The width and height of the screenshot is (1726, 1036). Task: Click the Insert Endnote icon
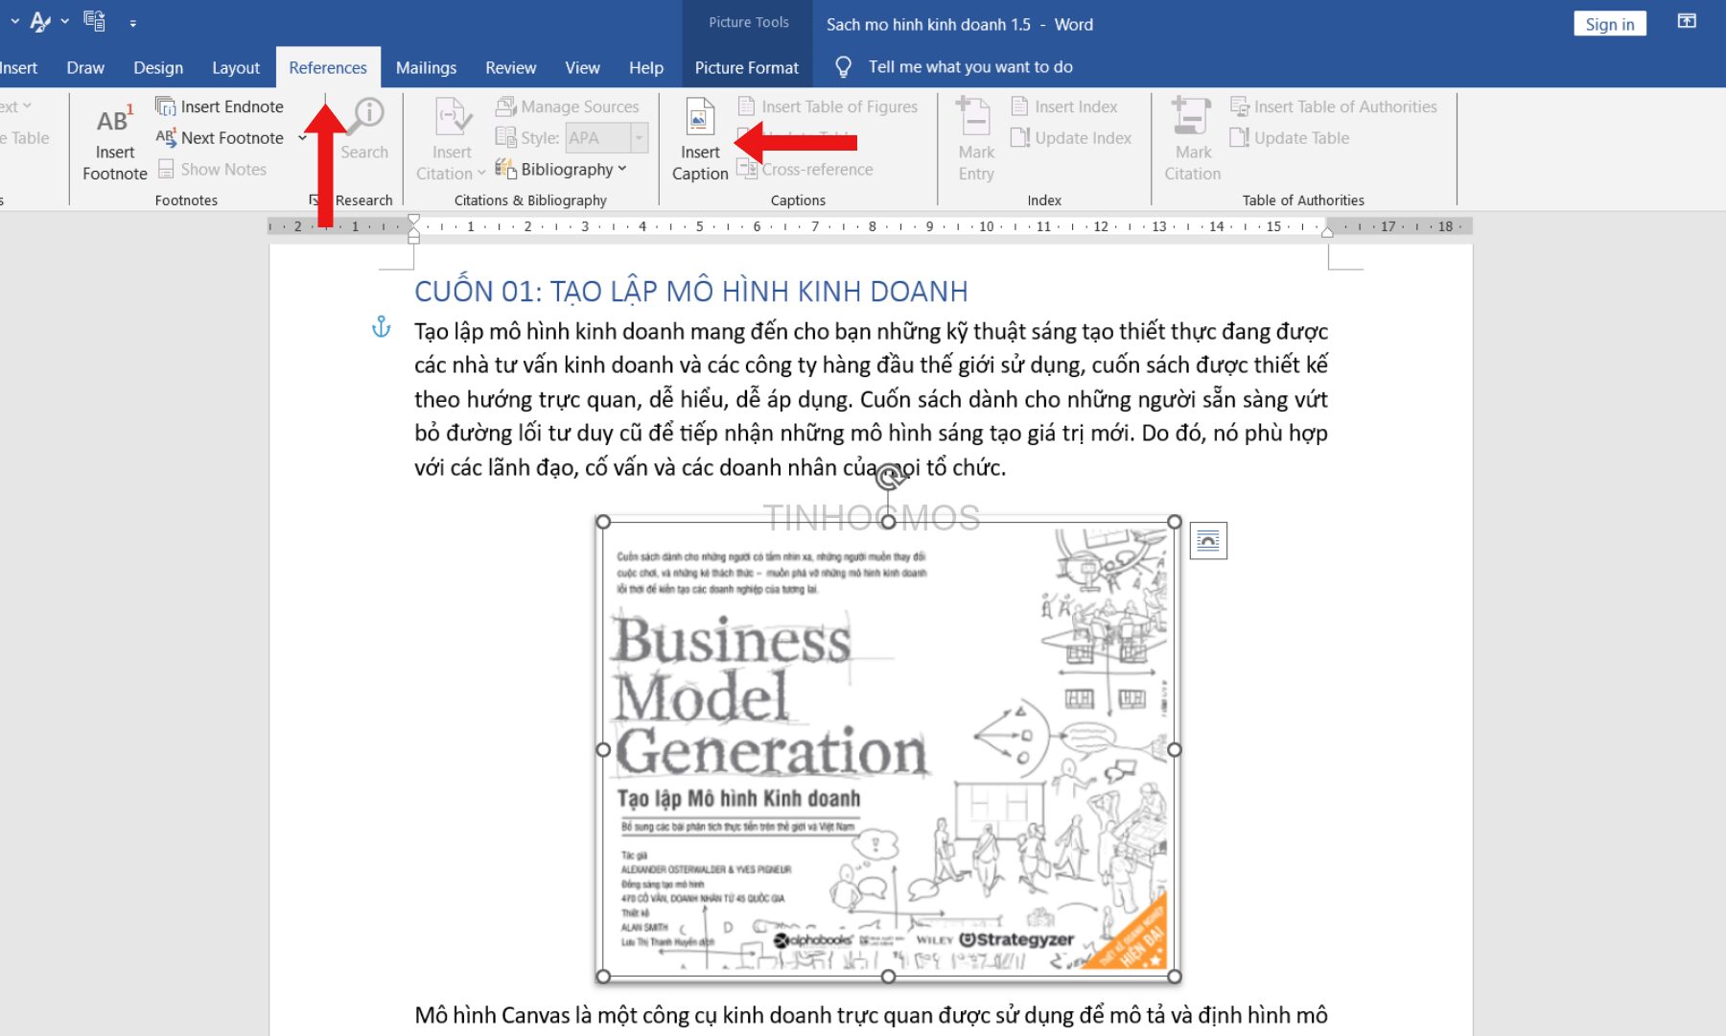coord(166,106)
